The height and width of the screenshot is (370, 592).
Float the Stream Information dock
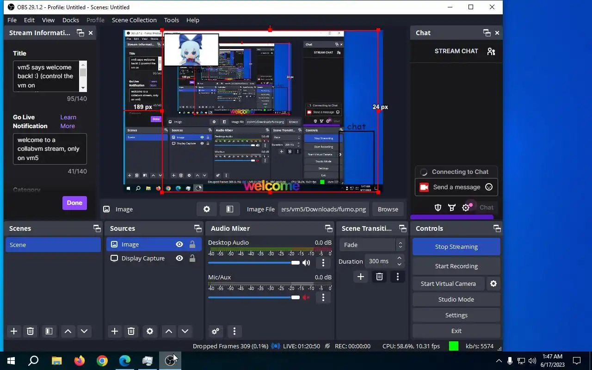[x=80, y=33]
